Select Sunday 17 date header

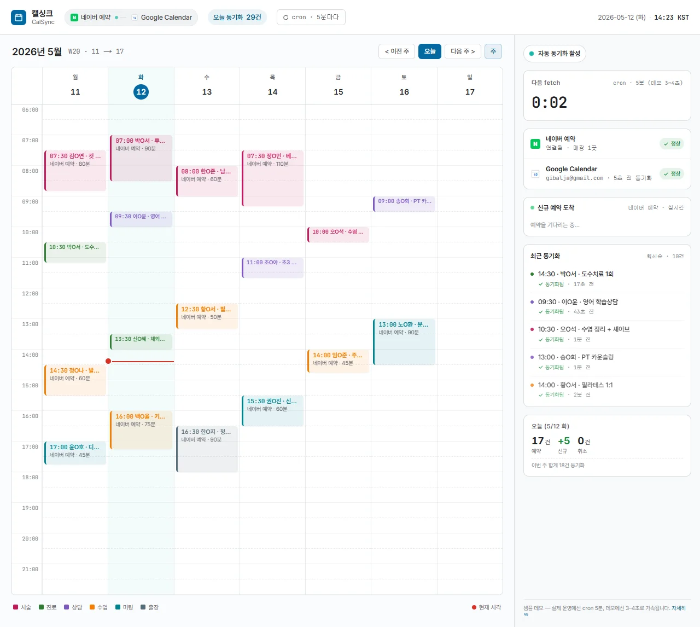[470, 86]
